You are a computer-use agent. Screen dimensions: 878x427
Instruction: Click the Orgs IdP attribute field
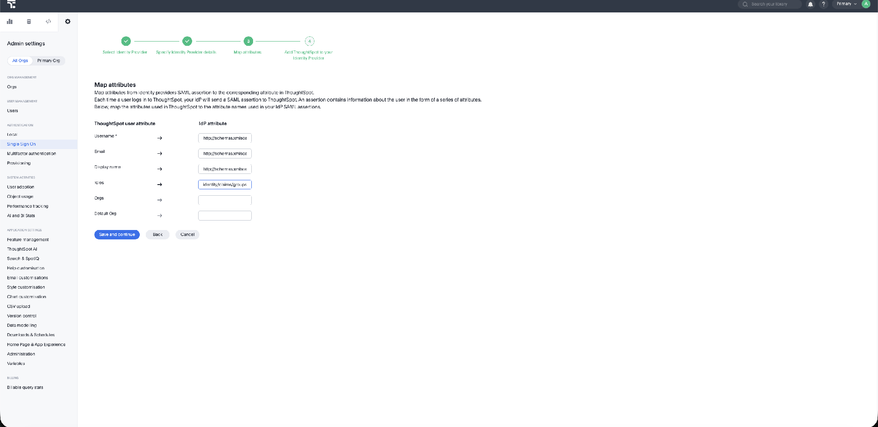pyautogui.click(x=225, y=200)
